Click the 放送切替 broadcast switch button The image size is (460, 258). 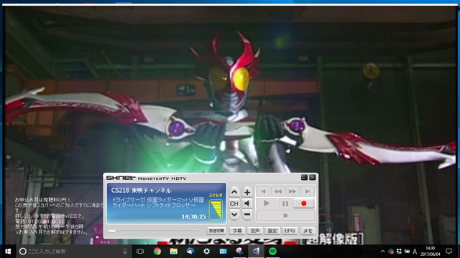[216, 231]
